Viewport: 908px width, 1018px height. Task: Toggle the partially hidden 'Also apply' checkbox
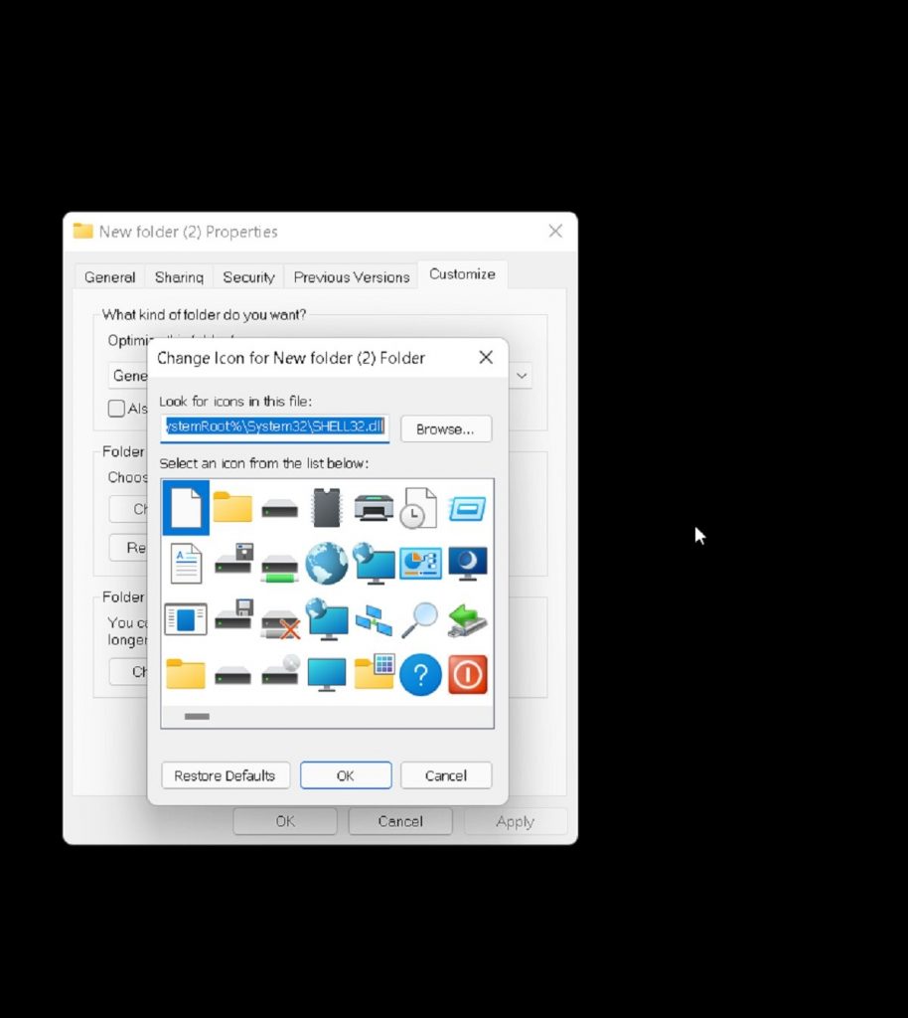pyautogui.click(x=116, y=409)
